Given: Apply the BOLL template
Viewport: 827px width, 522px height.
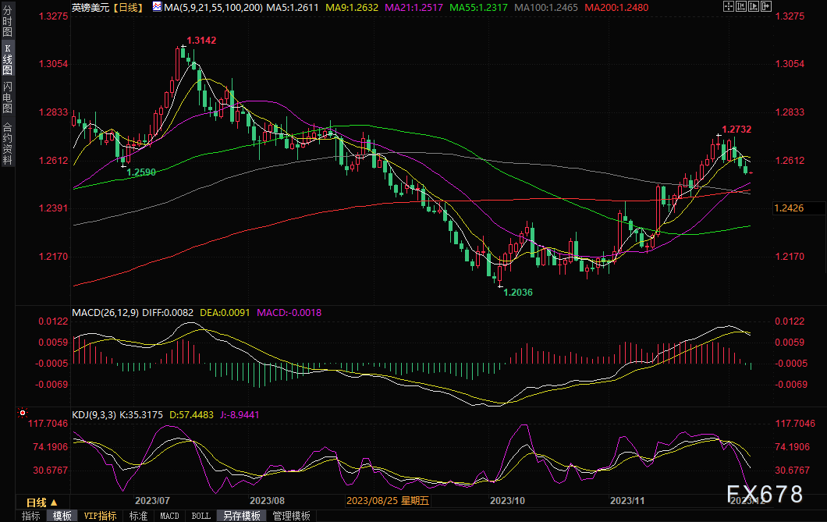Looking at the screenshot, I should [201, 516].
